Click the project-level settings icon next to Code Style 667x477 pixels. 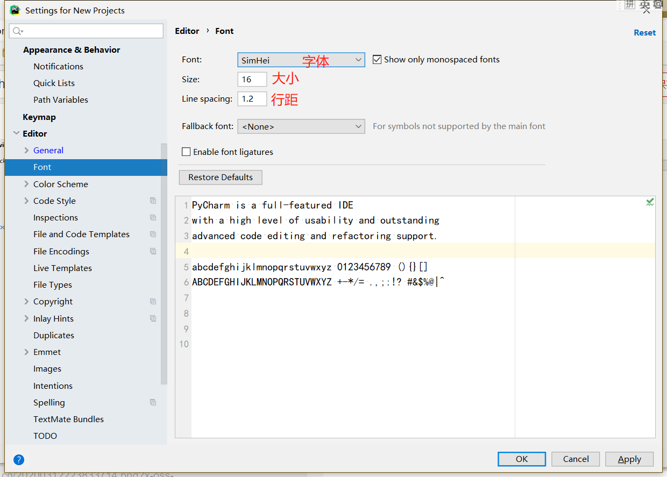point(153,201)
